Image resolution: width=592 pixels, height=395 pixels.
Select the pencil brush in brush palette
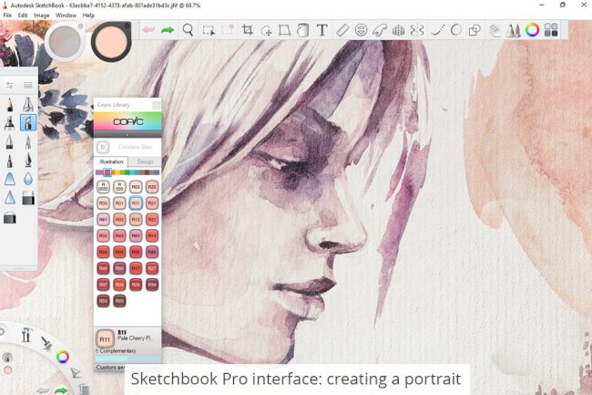[9, 104]
